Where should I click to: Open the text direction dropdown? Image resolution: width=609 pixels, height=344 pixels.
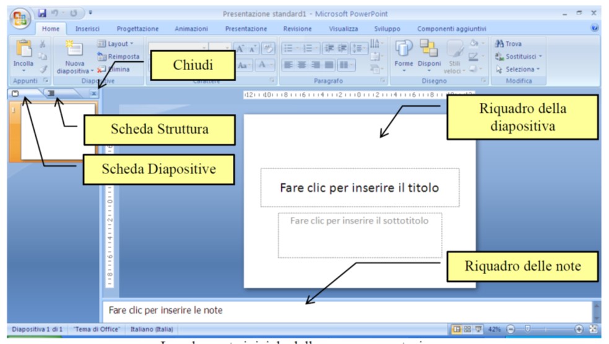tap(376, 43)
